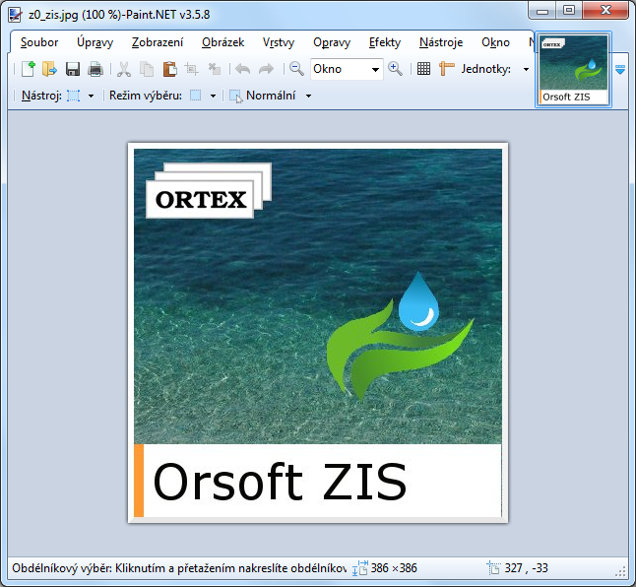Click the Paste clipboard icon
Screen dimensions: 636x587
coord(169,69)
